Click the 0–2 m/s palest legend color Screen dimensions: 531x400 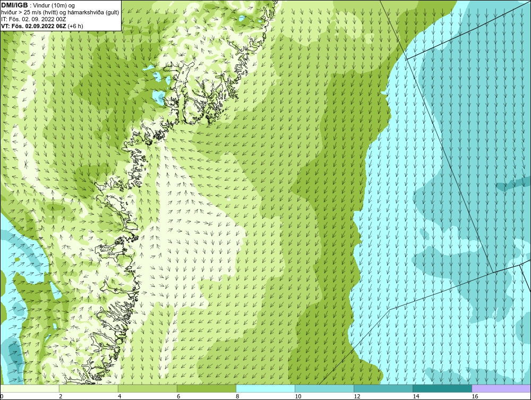coord(30,388)
